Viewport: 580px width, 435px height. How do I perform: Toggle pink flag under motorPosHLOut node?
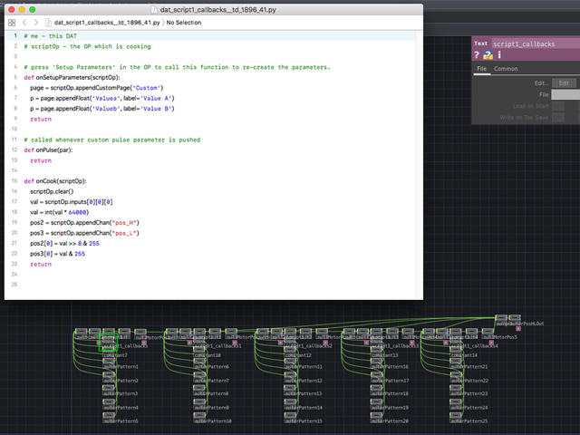[518, 328]
